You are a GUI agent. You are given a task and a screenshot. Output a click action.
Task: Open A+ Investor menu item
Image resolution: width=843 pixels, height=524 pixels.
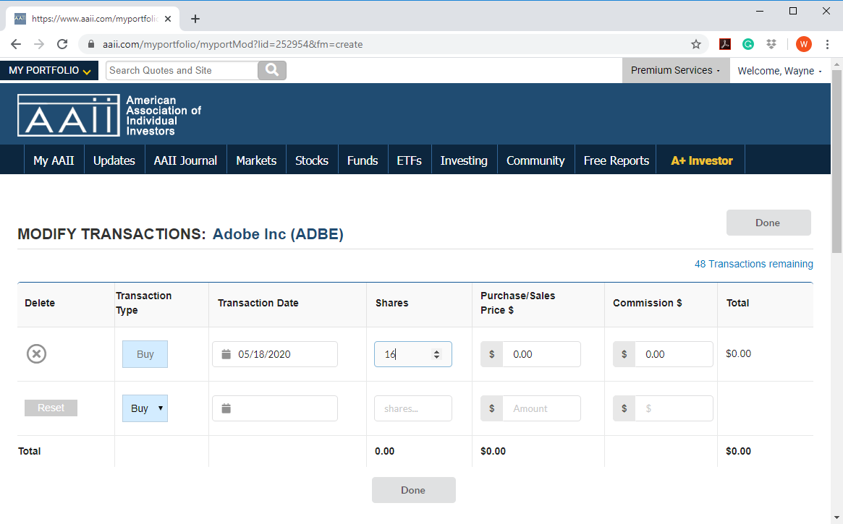702,160
